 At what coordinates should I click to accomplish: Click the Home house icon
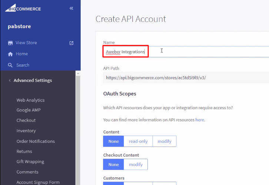10,54
